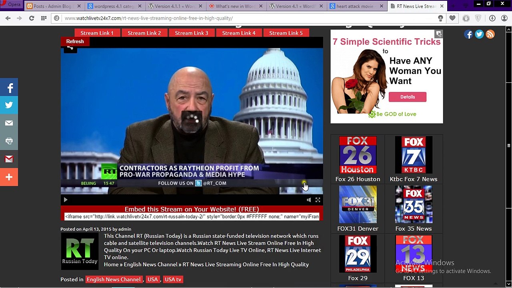
Task: Click the Details button in the ad
Action: click(408, 97)
